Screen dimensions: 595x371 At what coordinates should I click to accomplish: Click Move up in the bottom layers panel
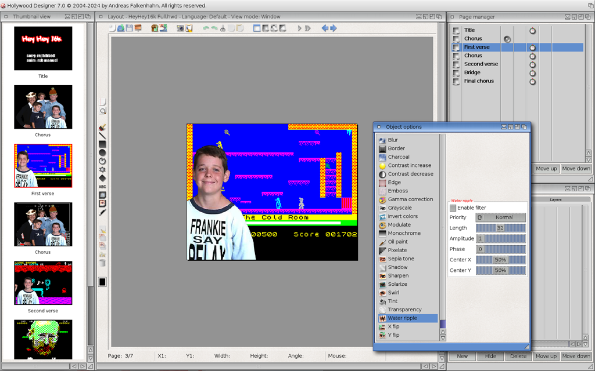546,357
